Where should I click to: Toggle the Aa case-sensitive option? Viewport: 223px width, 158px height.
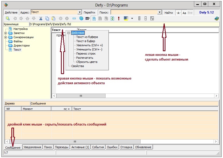coord(184,13)
